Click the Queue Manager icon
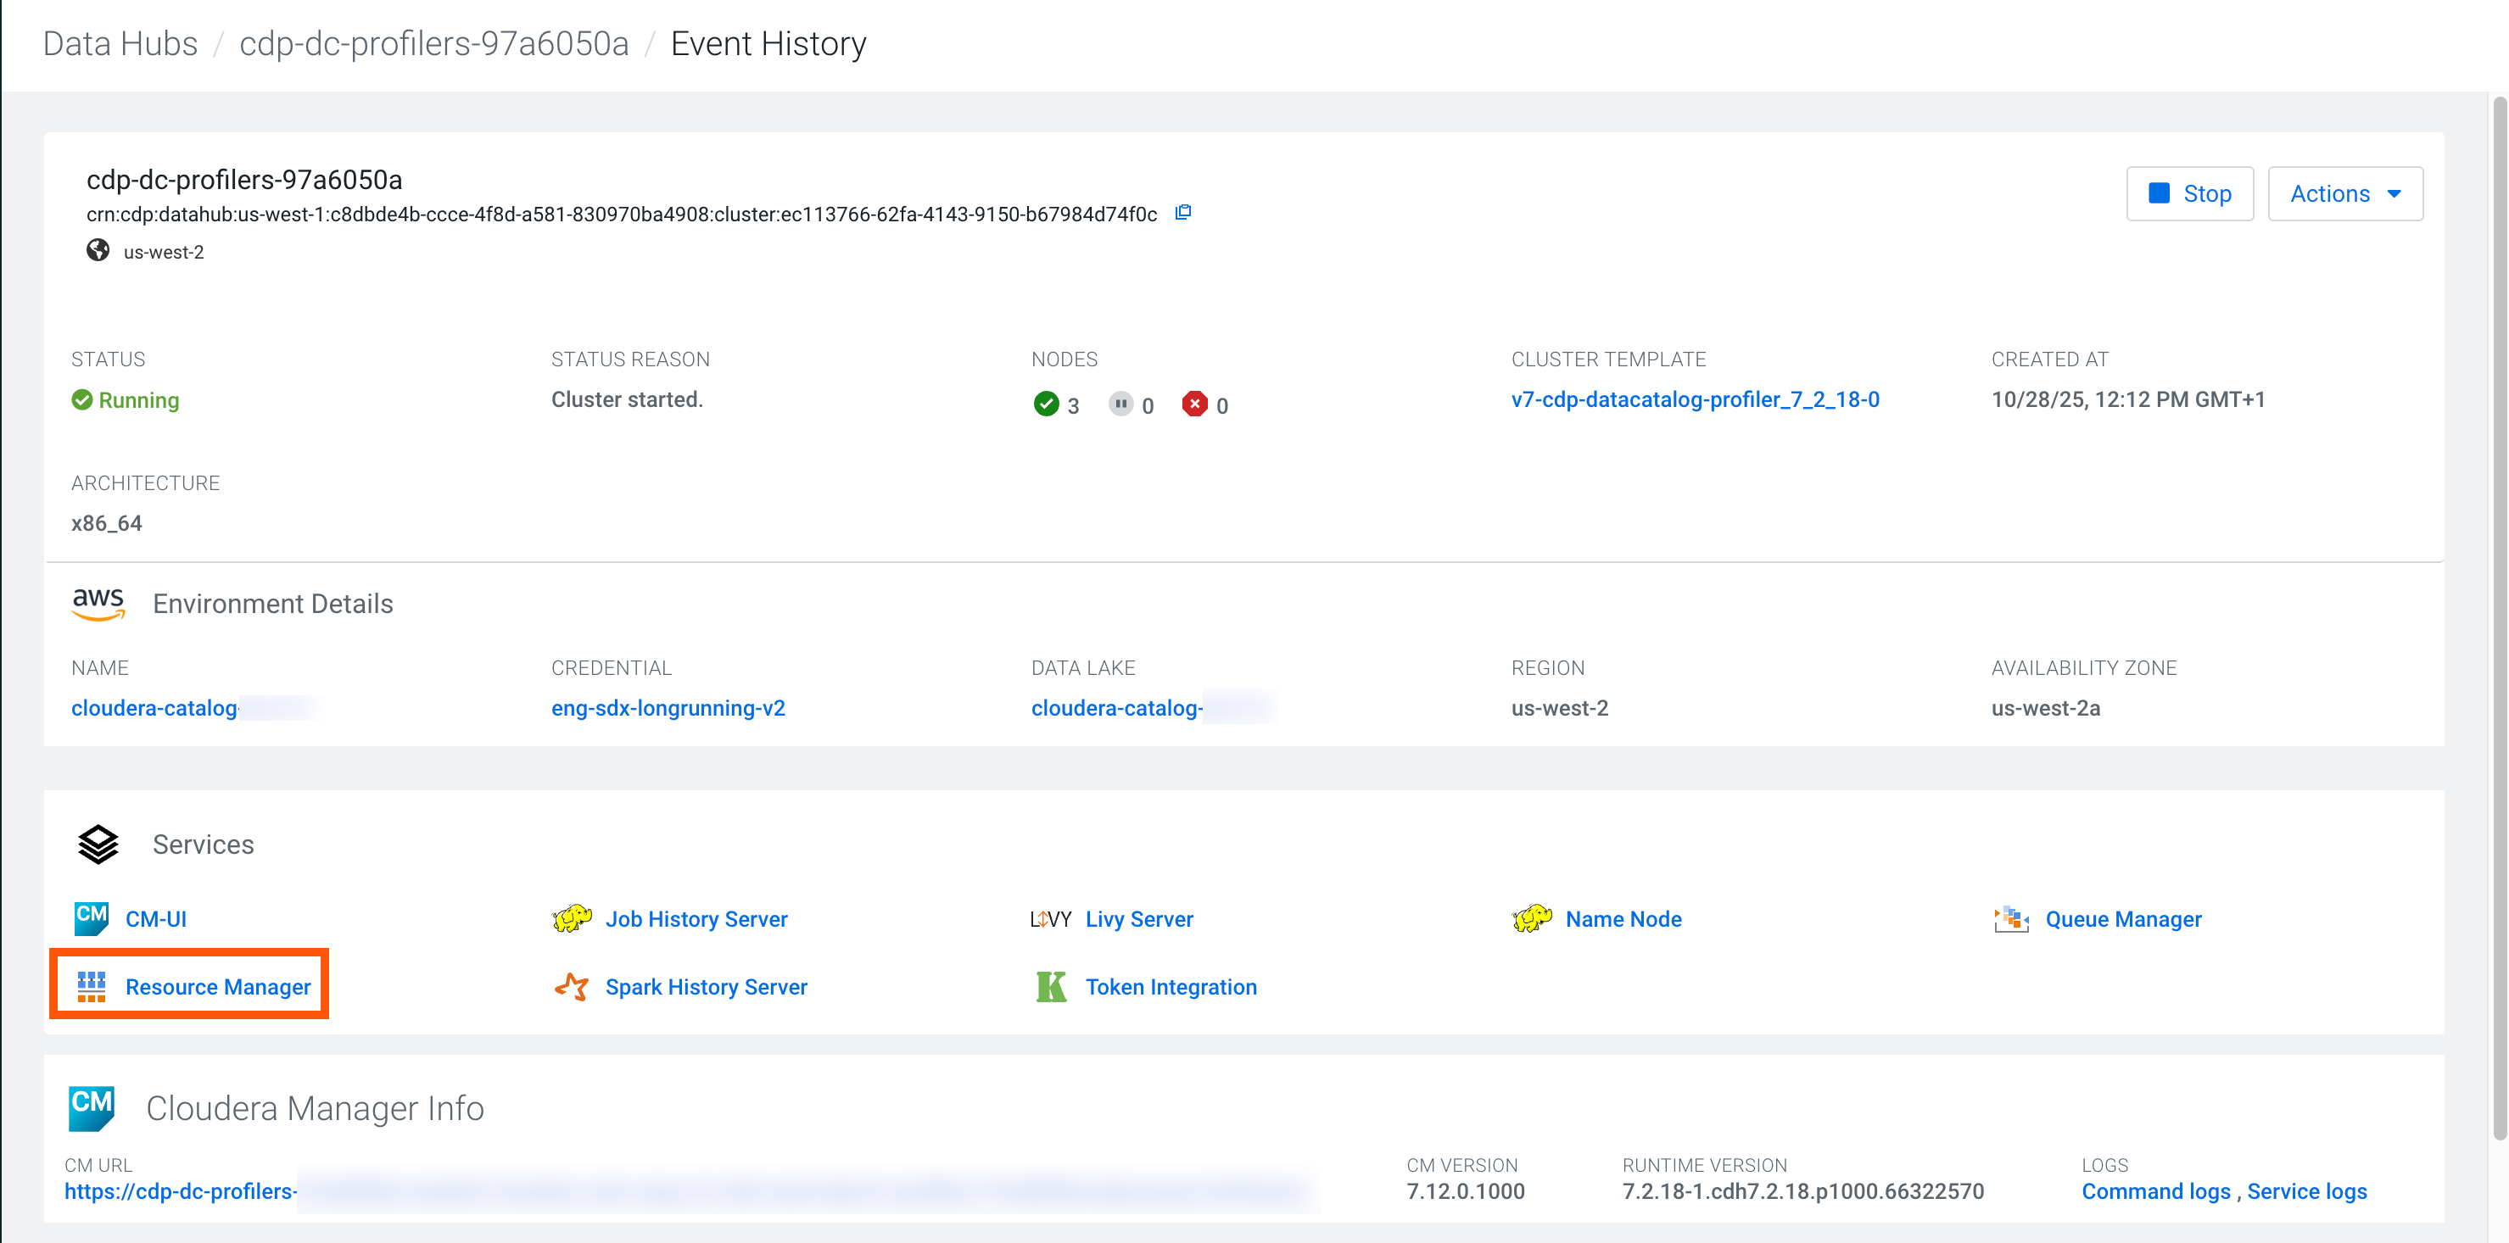 click(x=2010, y=918)
